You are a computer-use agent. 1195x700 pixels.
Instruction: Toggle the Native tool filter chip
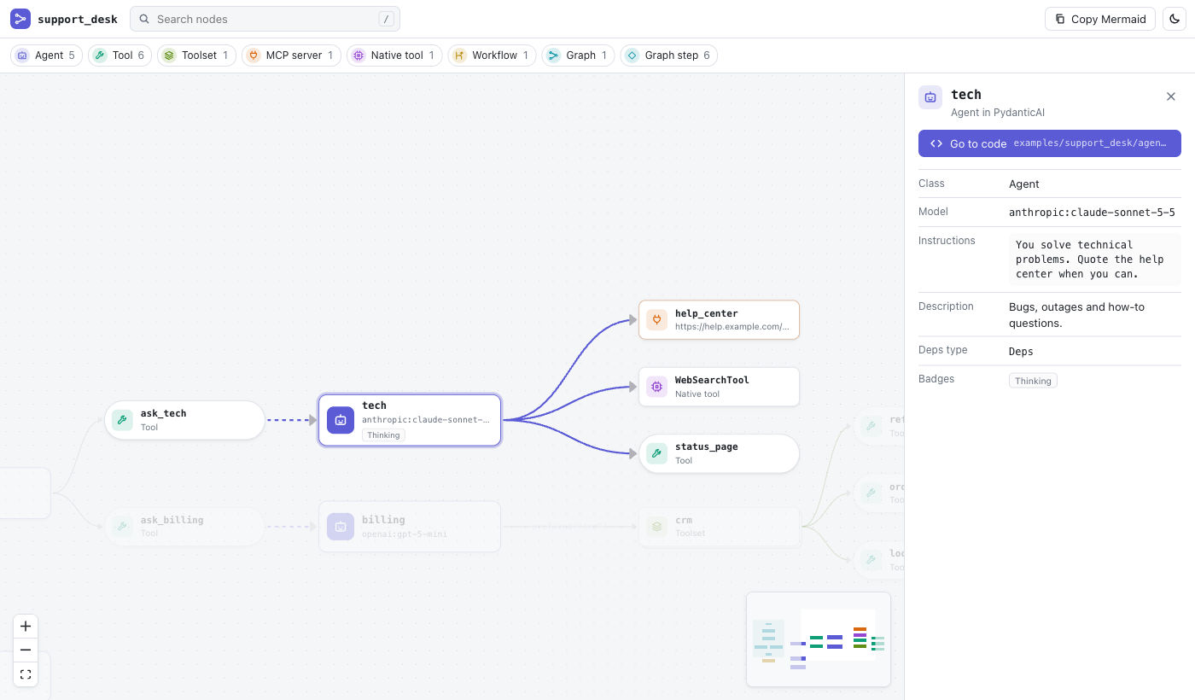394,55
